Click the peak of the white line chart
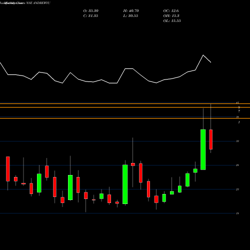 pyautogui.click(x=203, y=55)
